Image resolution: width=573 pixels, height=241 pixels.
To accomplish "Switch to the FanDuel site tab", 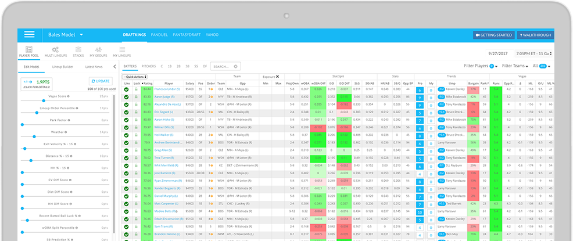I will tap(159, 35).
